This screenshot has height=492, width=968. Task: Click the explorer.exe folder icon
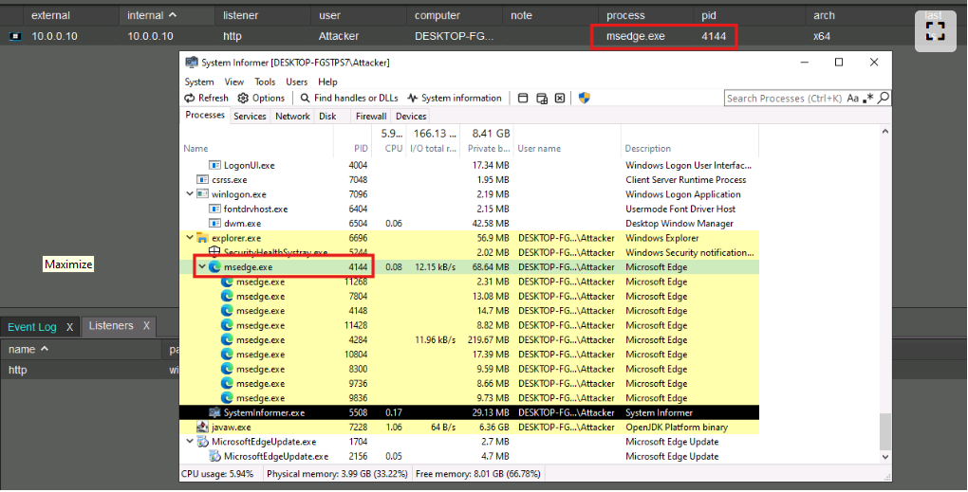click(202, 238)
